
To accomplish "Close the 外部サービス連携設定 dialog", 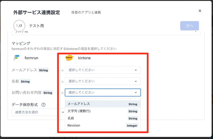I will coord(200,11).
